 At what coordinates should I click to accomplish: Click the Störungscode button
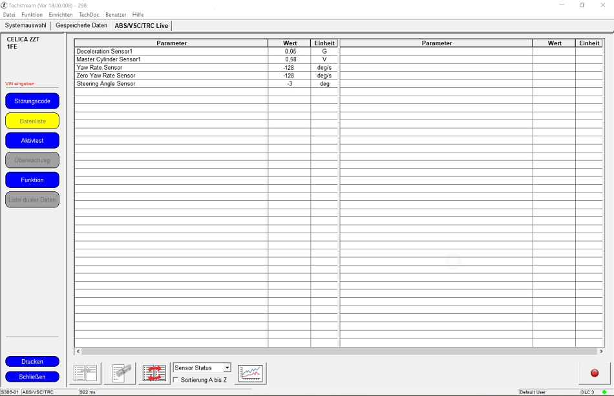coord(32,101)
